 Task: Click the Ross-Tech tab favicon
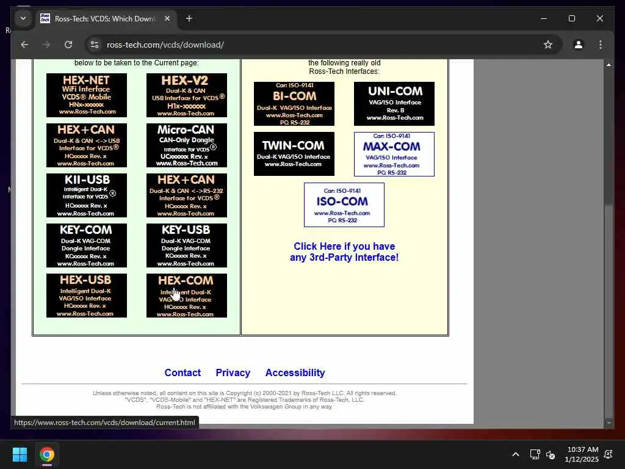(45, 18)
